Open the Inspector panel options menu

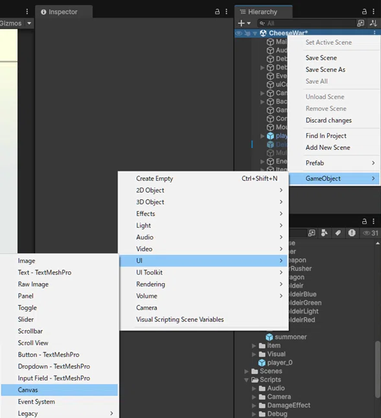pos(226,12)
